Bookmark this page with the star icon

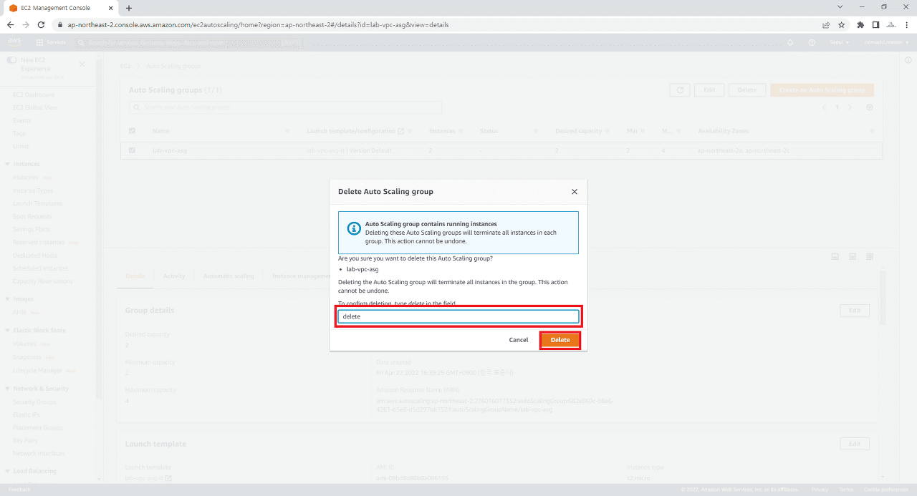click(842, 24)
